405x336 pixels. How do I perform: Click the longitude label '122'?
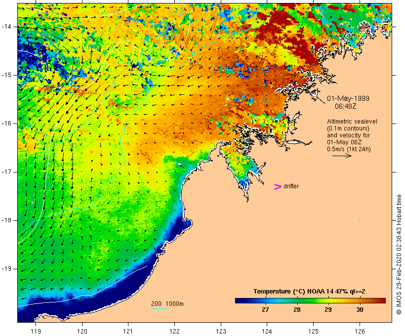[x=175, y=331]
